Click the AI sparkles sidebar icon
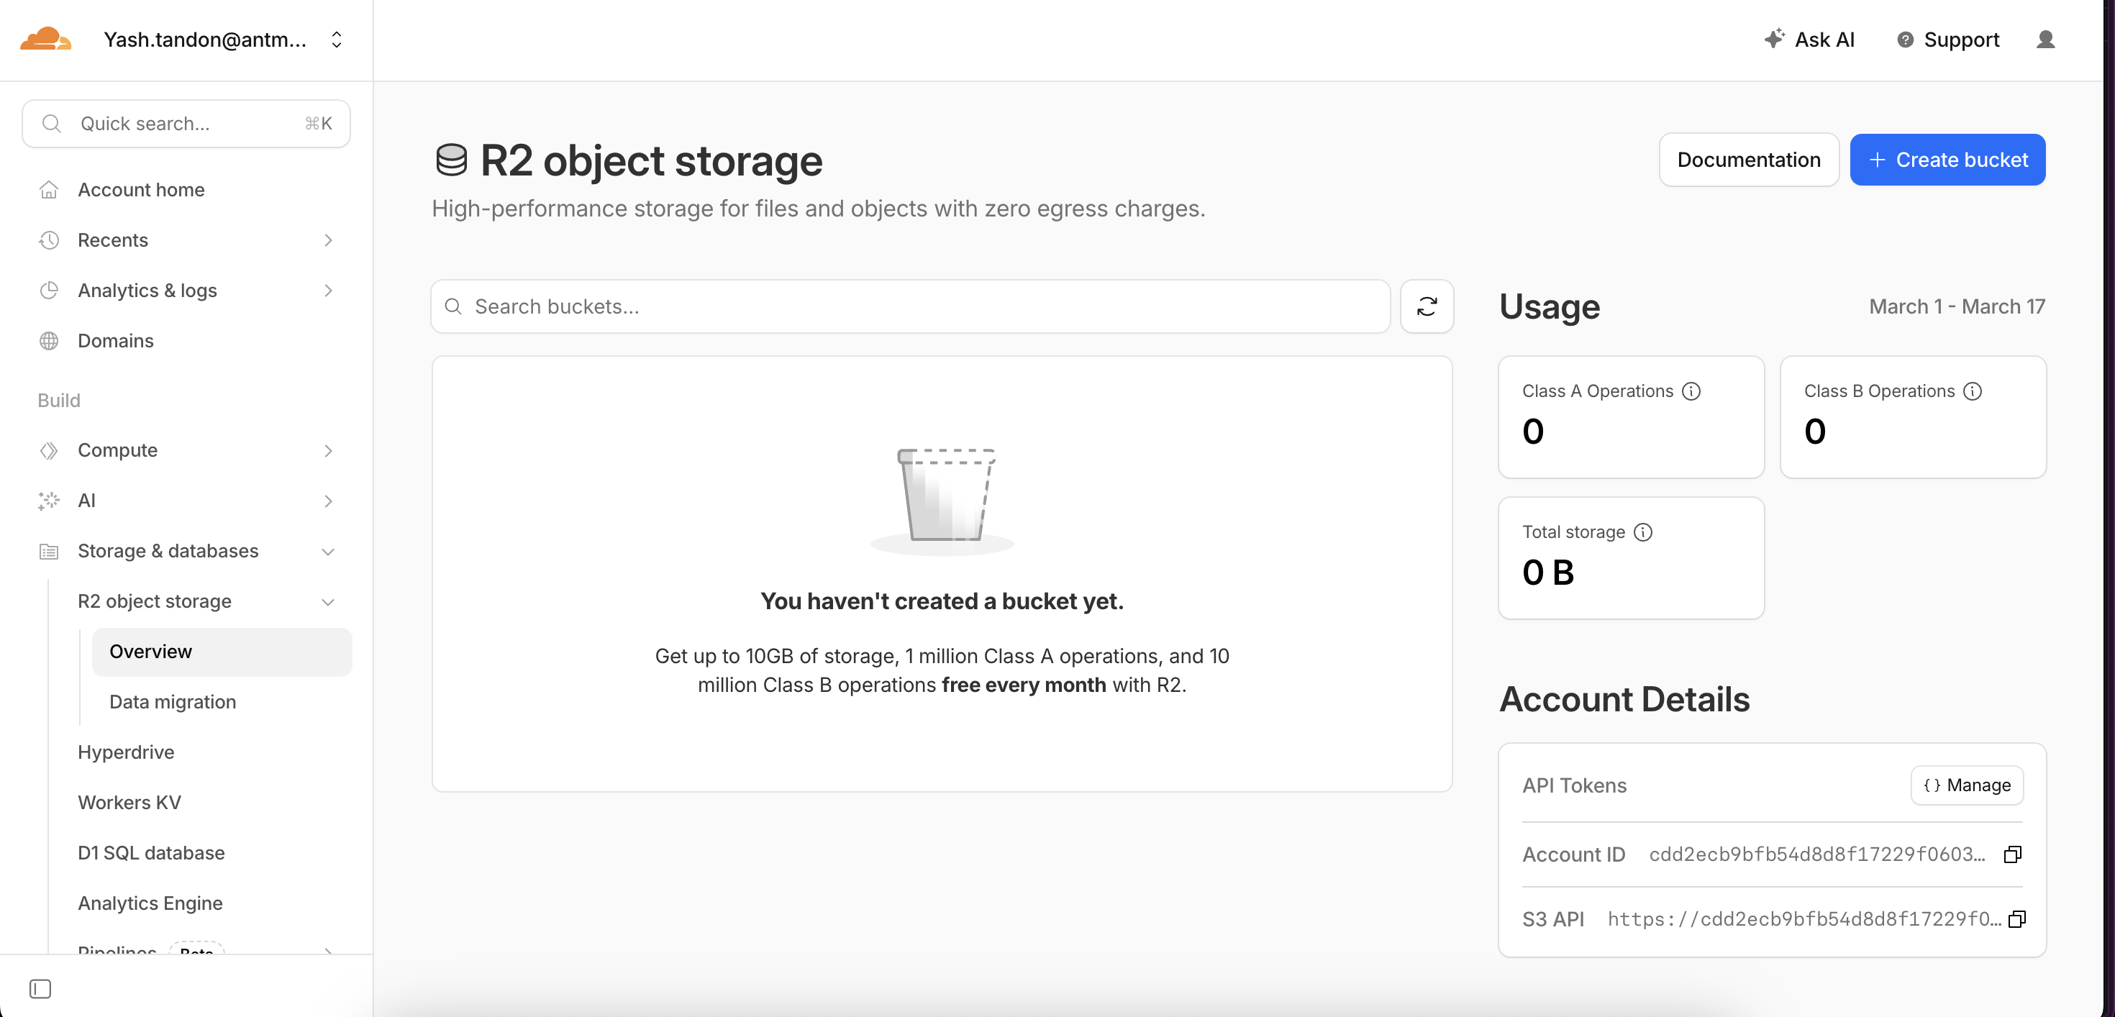2115x1017 pixels. (x=49, y=501)
